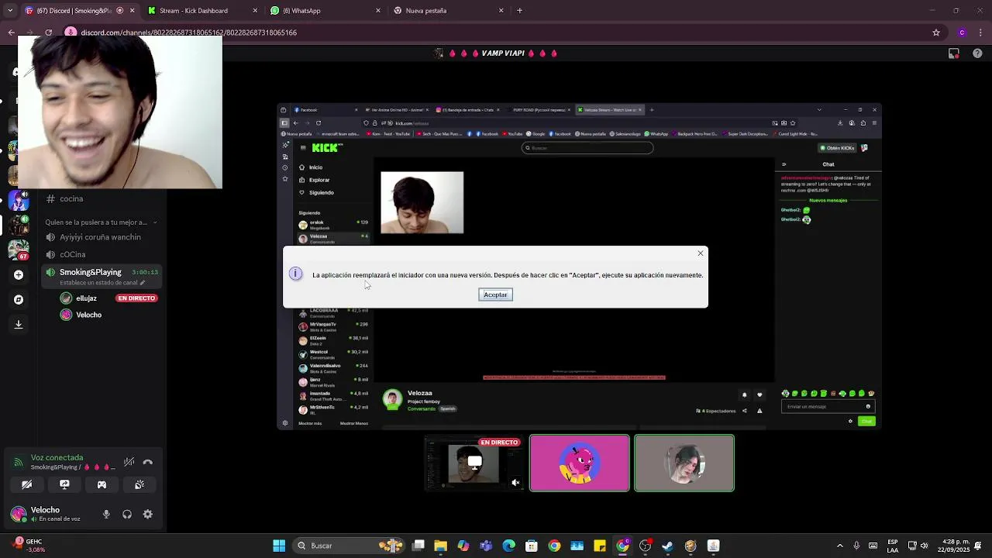Open the server icon with the 67 badge
The height and width of the screenshot is (558, 992).
click(x=18, y=250)
